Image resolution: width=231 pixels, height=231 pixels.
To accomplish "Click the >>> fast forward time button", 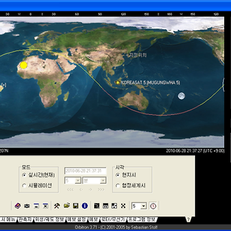I will coord(101,189).
